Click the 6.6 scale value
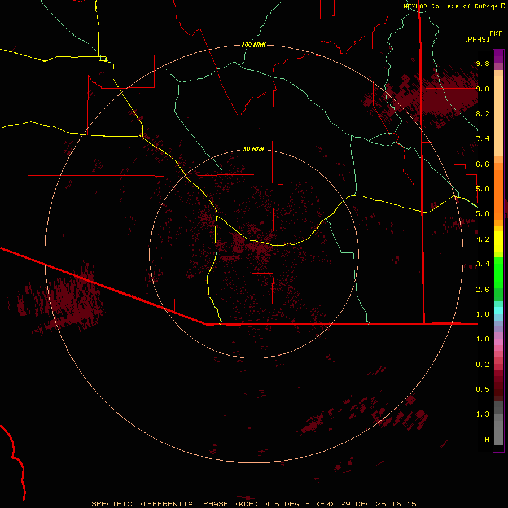The image size is (508, 508). [x=483, y=164]
